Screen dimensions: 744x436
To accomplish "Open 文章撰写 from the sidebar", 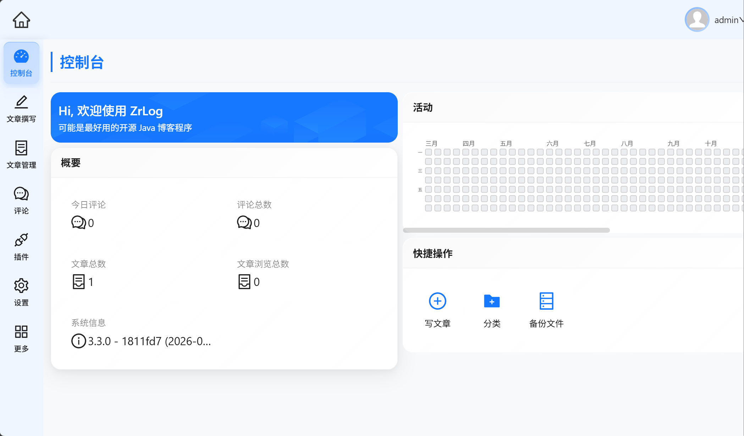I will (21, 109).
